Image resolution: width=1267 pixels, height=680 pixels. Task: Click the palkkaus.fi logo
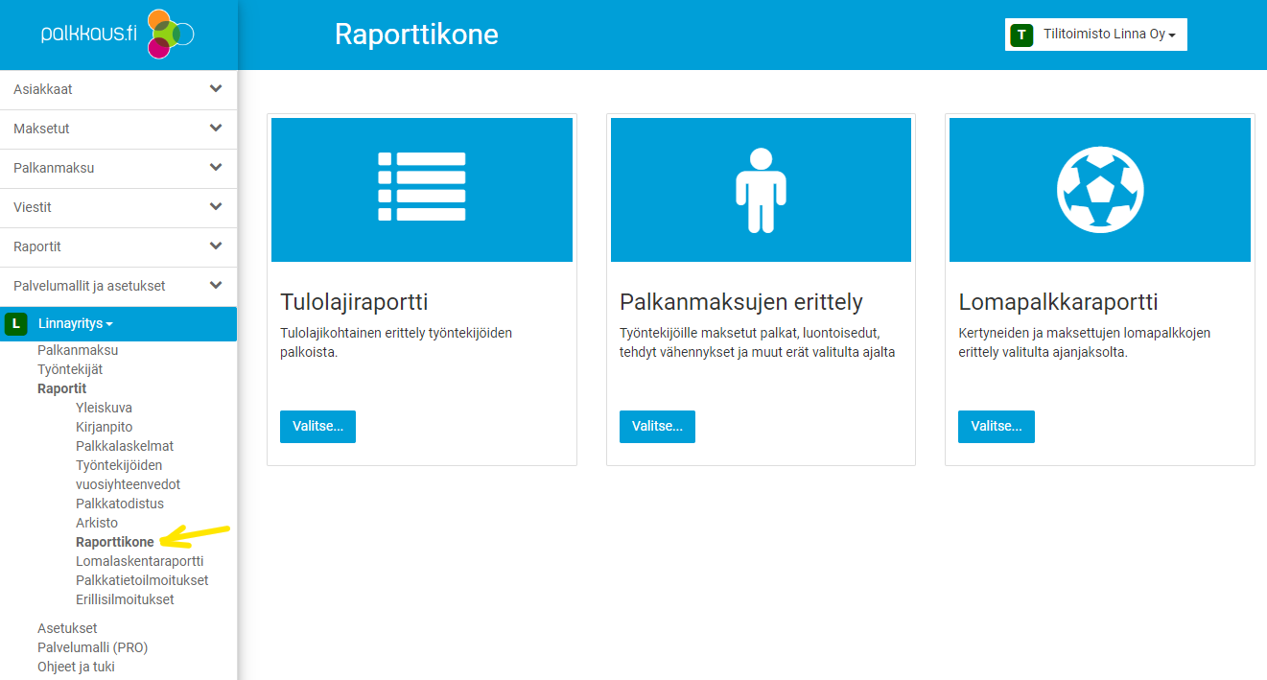[118, 34]
